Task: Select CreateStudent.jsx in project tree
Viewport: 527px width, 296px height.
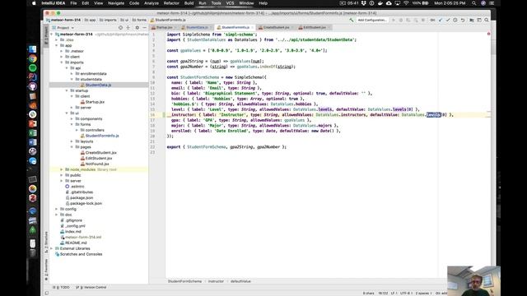Action: point(100,153)
